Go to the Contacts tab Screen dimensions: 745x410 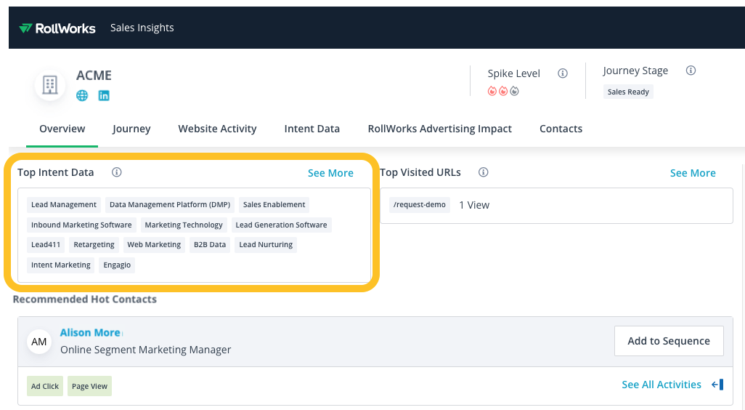[561, 129]
